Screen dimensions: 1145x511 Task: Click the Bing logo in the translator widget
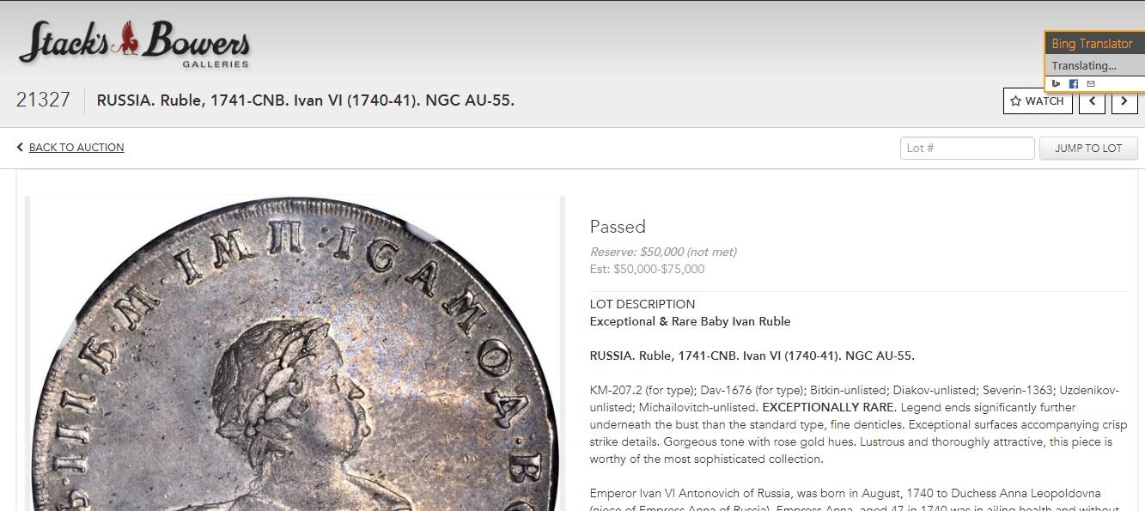pyautogui.click(x=1057, y=83)
